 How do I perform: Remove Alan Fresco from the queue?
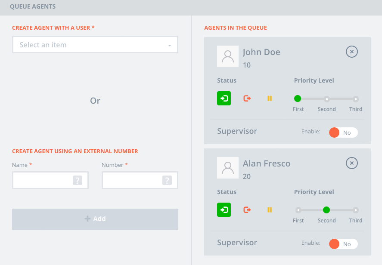coord(352,163)
